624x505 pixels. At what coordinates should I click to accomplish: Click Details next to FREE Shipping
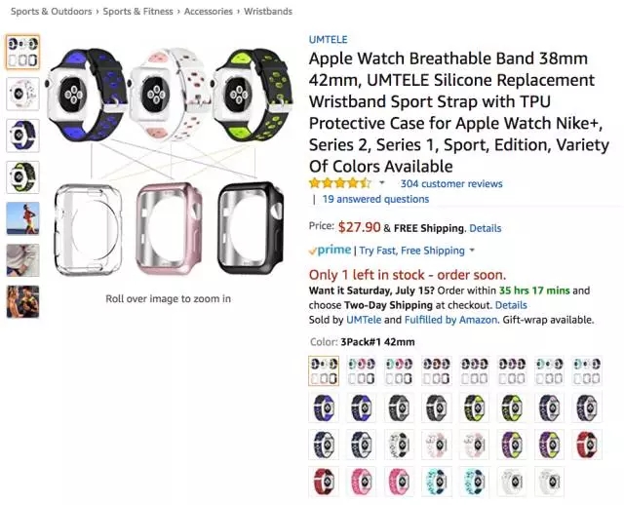coord(486,228)
